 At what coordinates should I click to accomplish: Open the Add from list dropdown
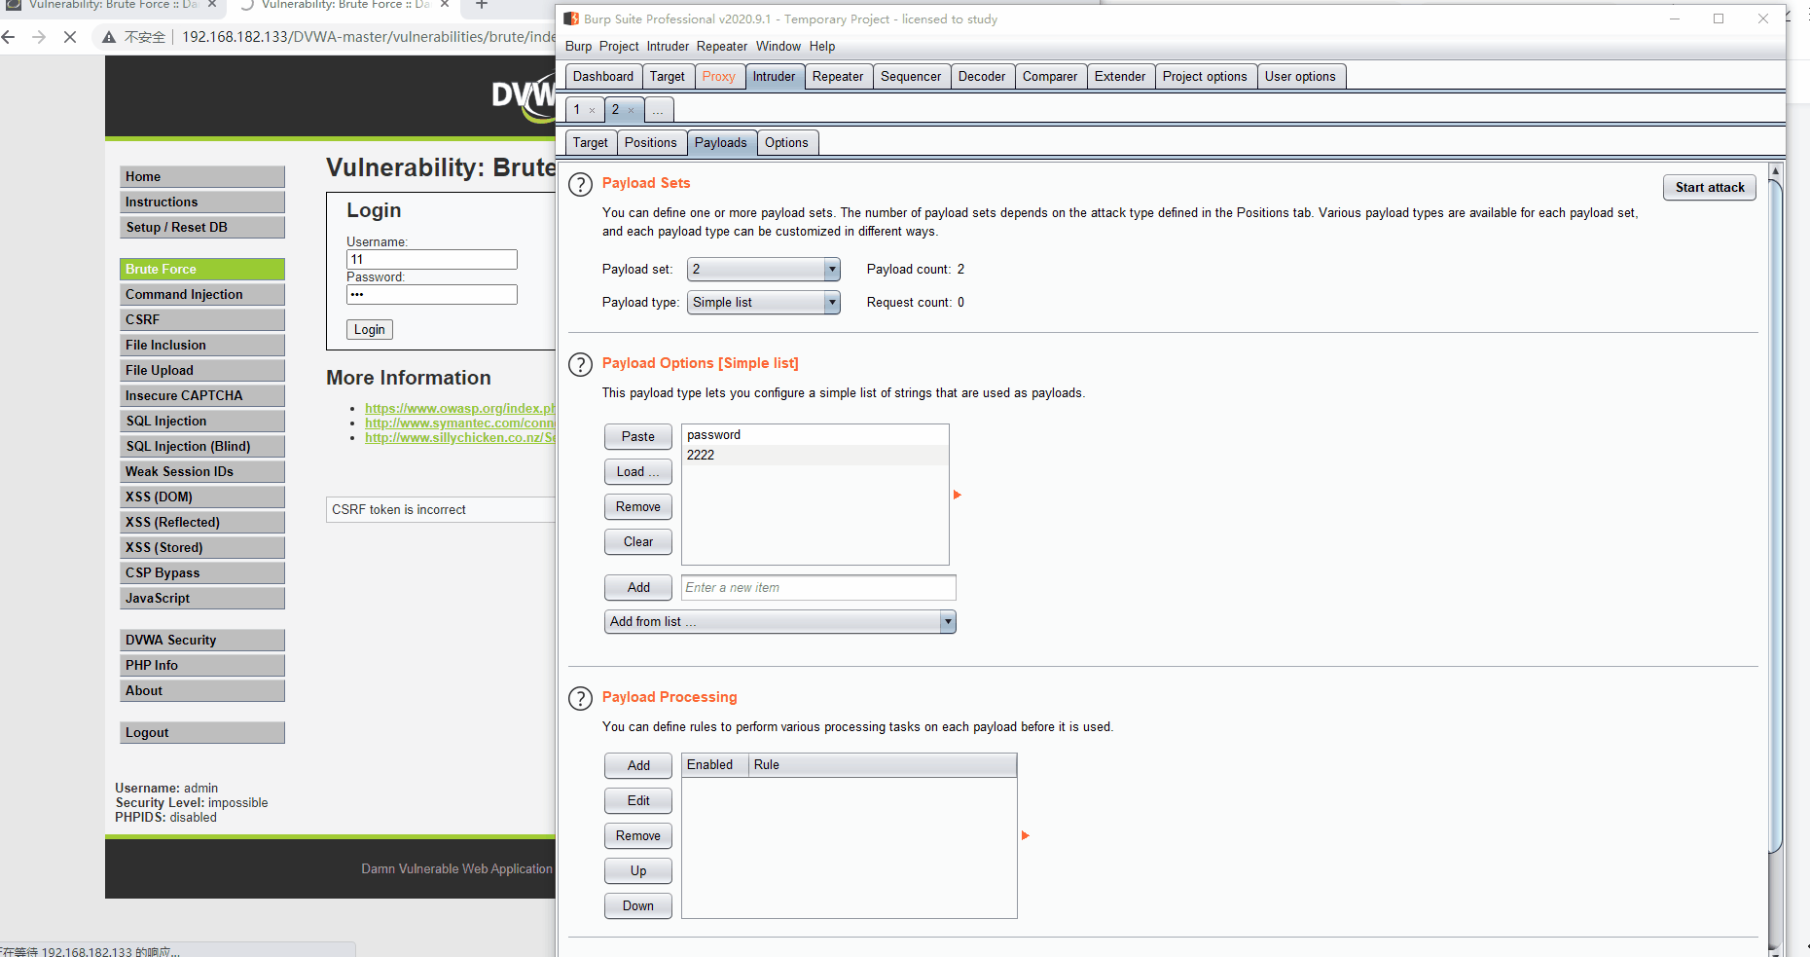[780, 622]
